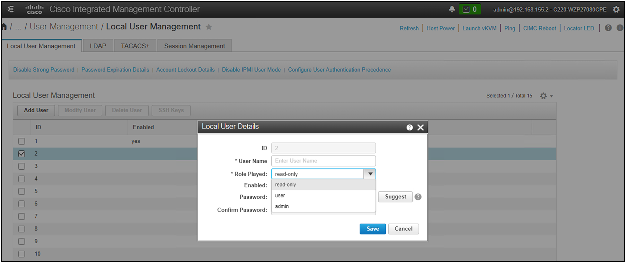Check the box for user ID 8
The height and width of the screenshot is (263, 626).
pos(21,229)
